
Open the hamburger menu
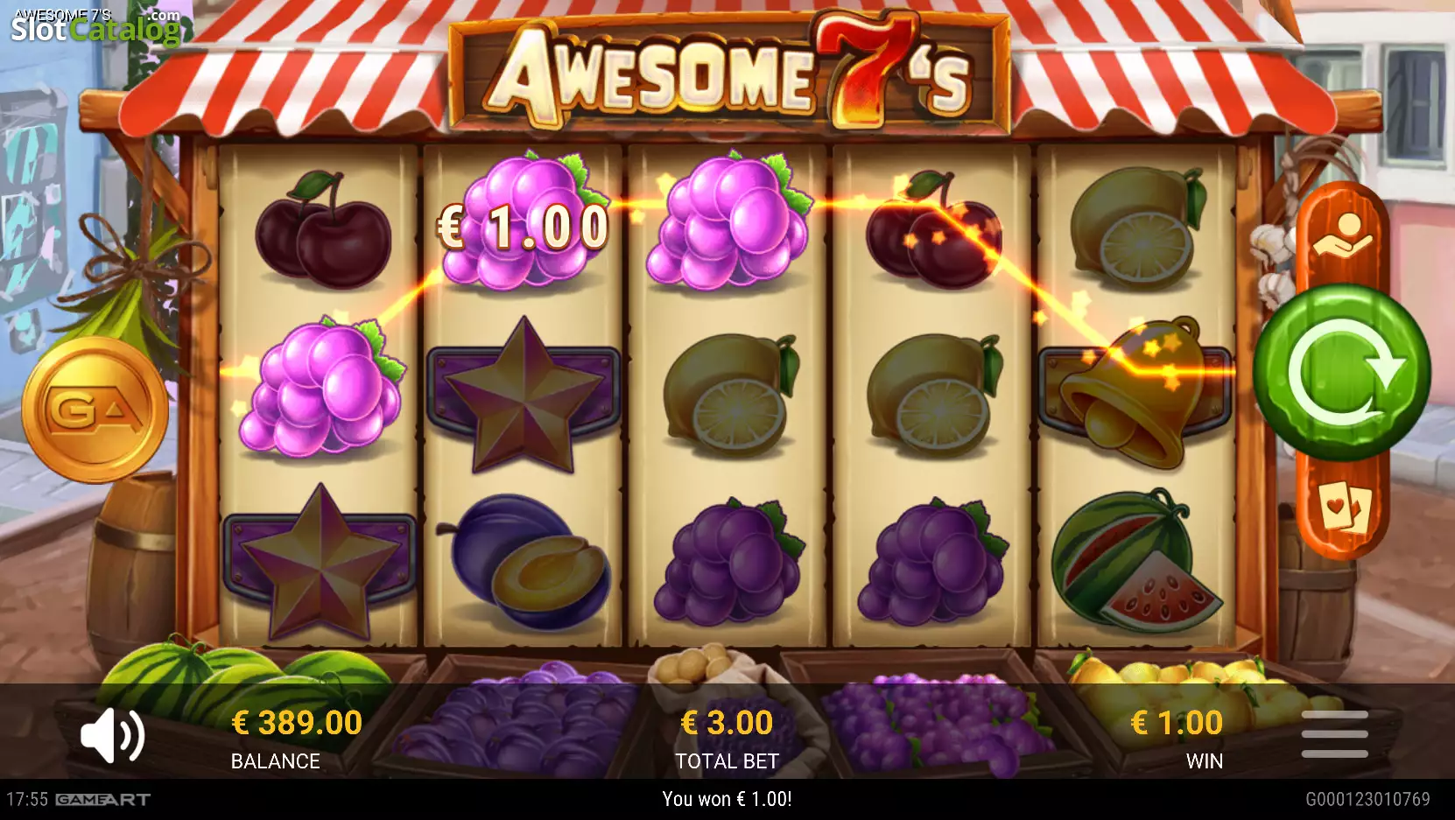[x=1334, y=734]
